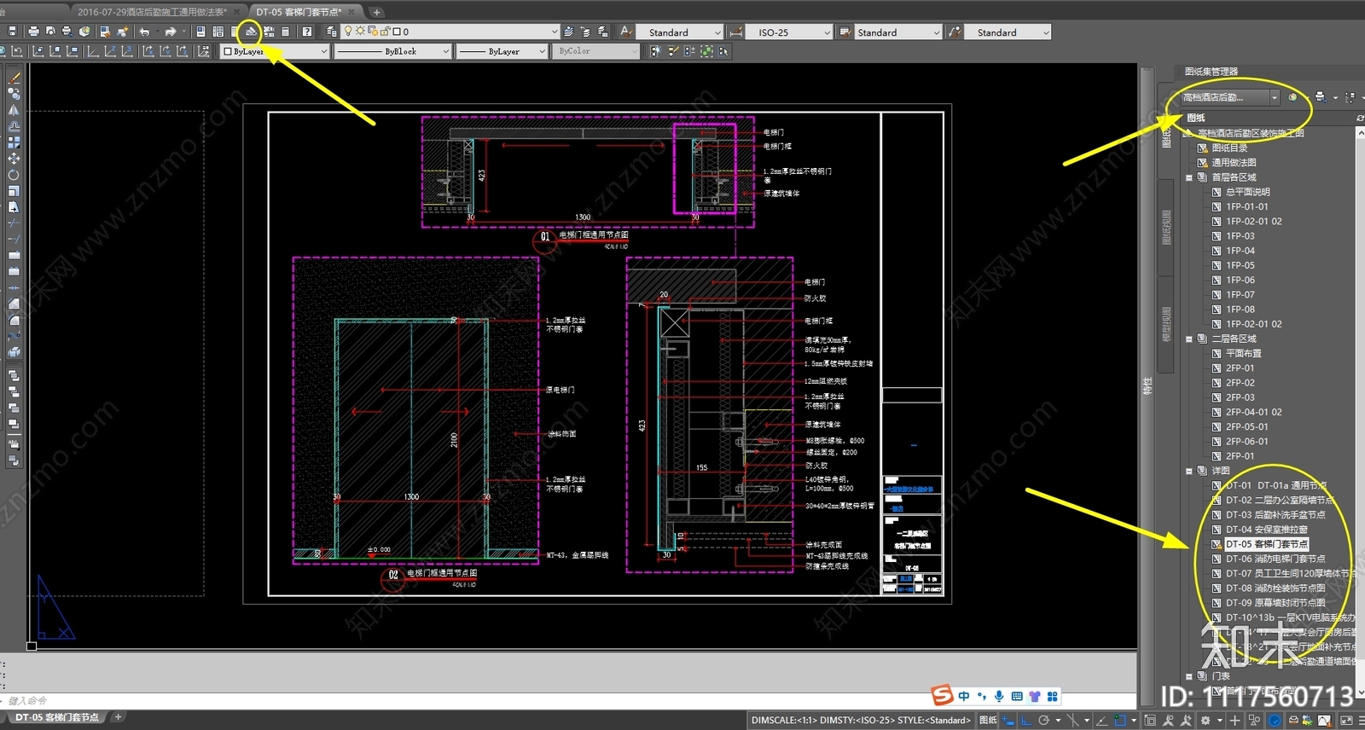The height and width of the screenshot is (730, 1365).
Task: Select sheet 1FP-03 in the sheet list
Action: tap(1240, 236)
